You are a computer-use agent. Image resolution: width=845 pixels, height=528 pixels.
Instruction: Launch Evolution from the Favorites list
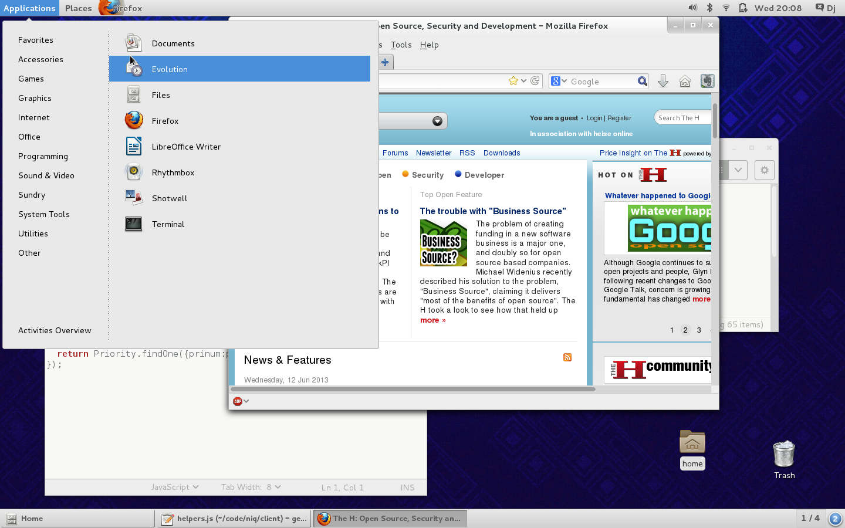pos(170,69)
